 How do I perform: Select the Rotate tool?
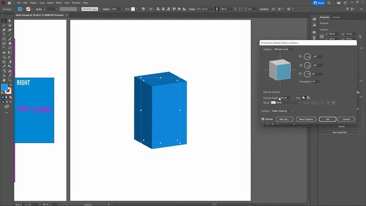pyautogui.click(x=4, y=48)
